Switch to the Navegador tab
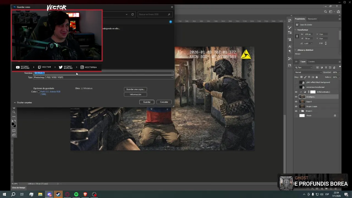The width and height of the screenshot is (352, 198). [312, 19]
